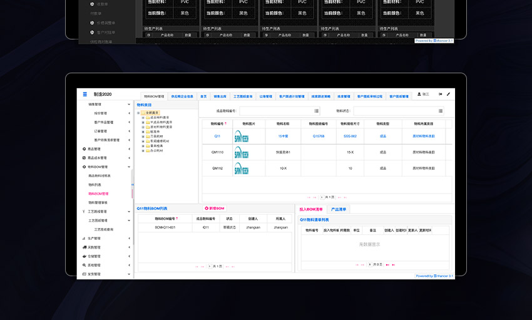Sort by the 物料编号 column header
532x320 pixels.
(217, 124)
